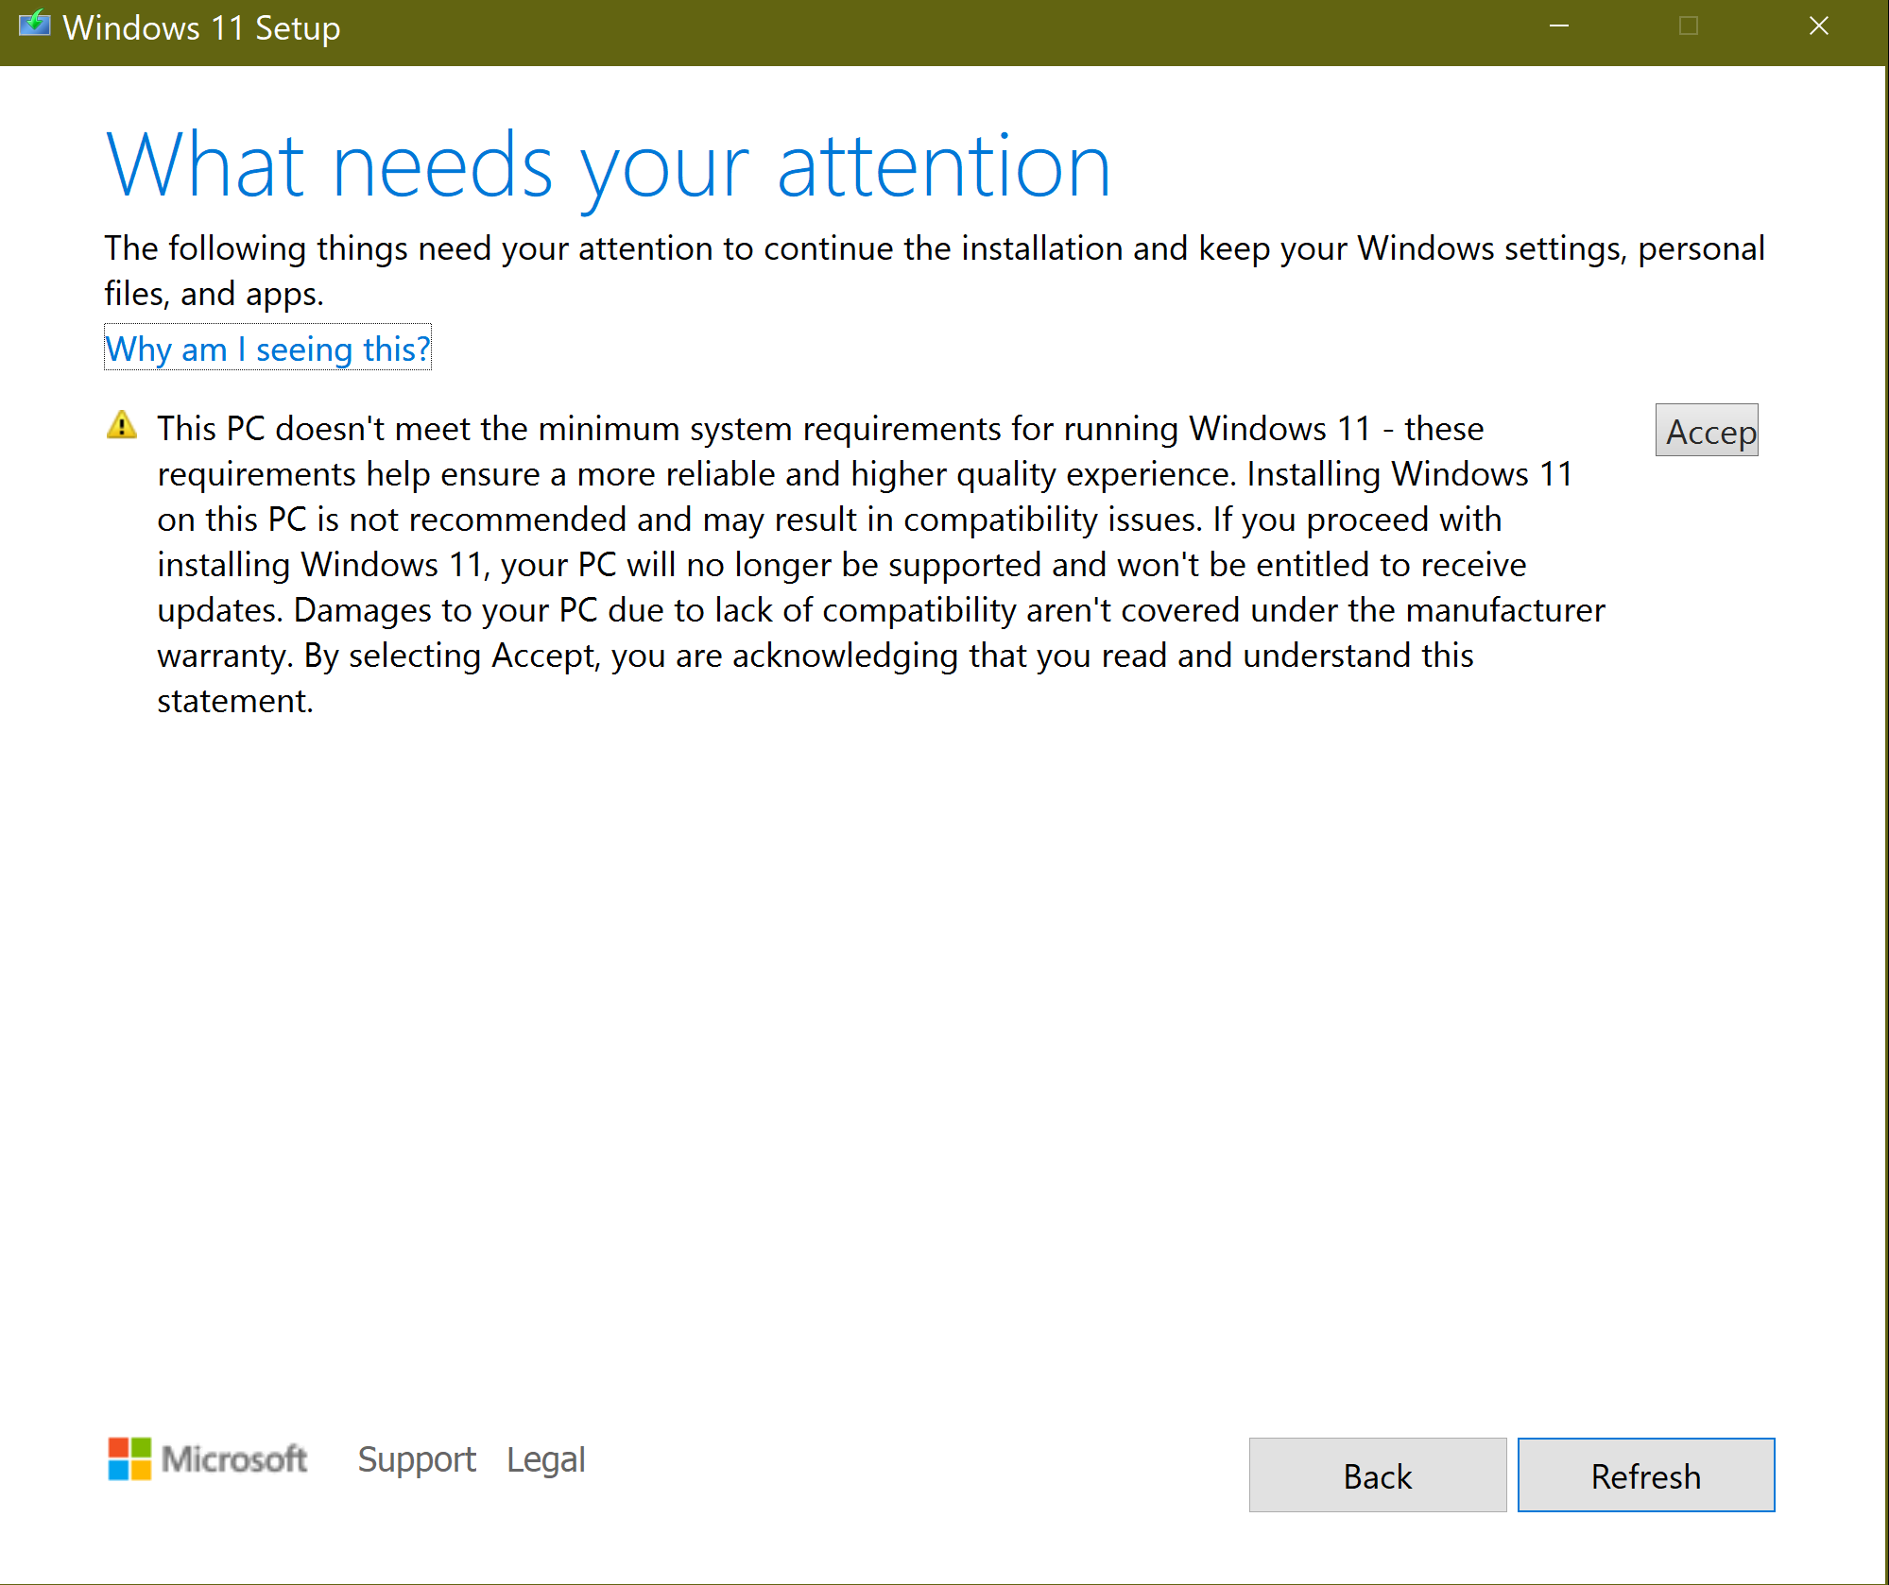Maximize the Windows 11 Setup window

click(1688, 26)
